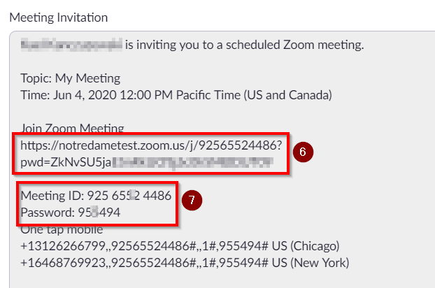
Task: Click the blurred host name
Action: click(x=71, y=45)
